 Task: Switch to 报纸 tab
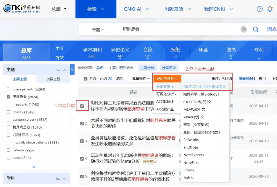(x=175, y=53)
